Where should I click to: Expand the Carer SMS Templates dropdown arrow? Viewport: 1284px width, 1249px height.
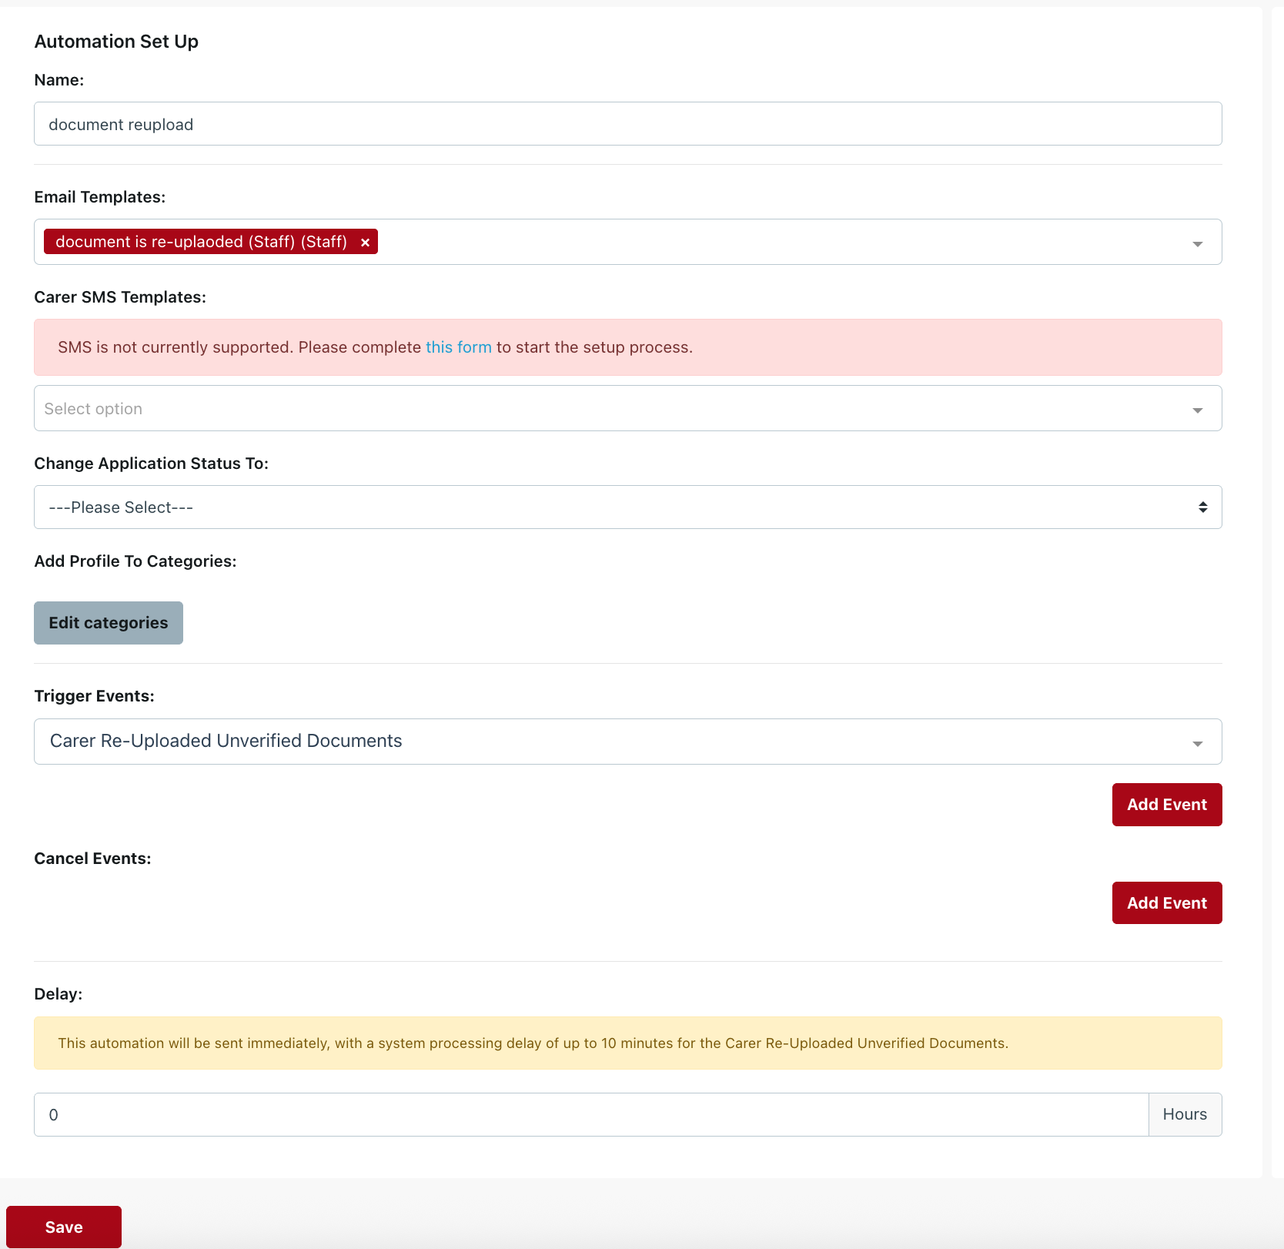1197,410
